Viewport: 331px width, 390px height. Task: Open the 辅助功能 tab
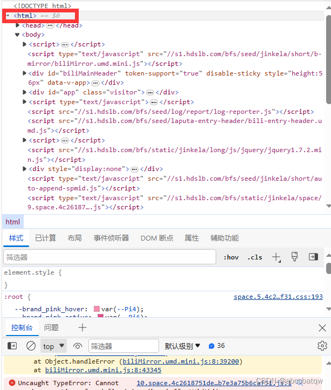[224, 238]
